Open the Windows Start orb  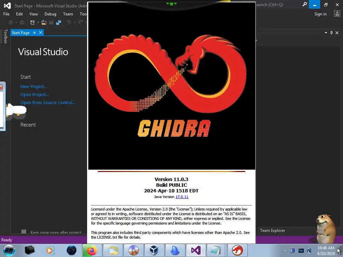(9, 250)
